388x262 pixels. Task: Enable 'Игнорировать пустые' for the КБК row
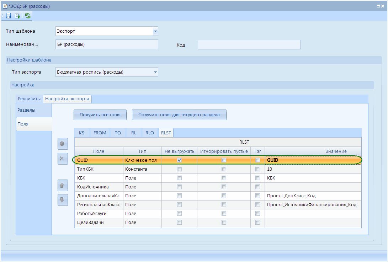coord(224,178)
